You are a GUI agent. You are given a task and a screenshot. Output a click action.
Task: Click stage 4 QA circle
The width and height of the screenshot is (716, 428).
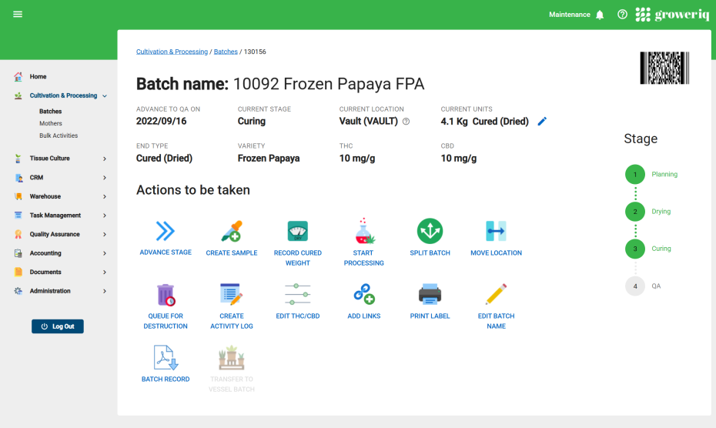[634, 286]
